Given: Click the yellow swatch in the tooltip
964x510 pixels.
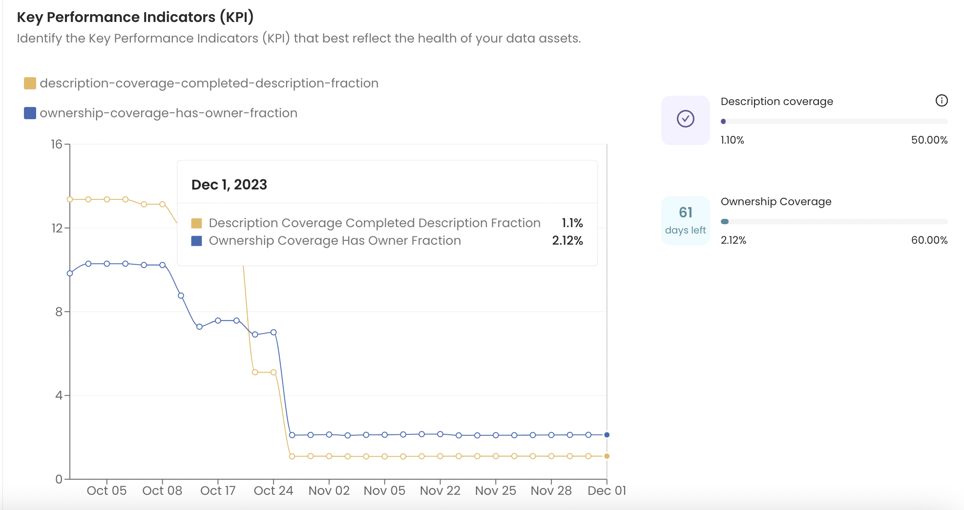Looking at the screenshot, I should (196, 223).
